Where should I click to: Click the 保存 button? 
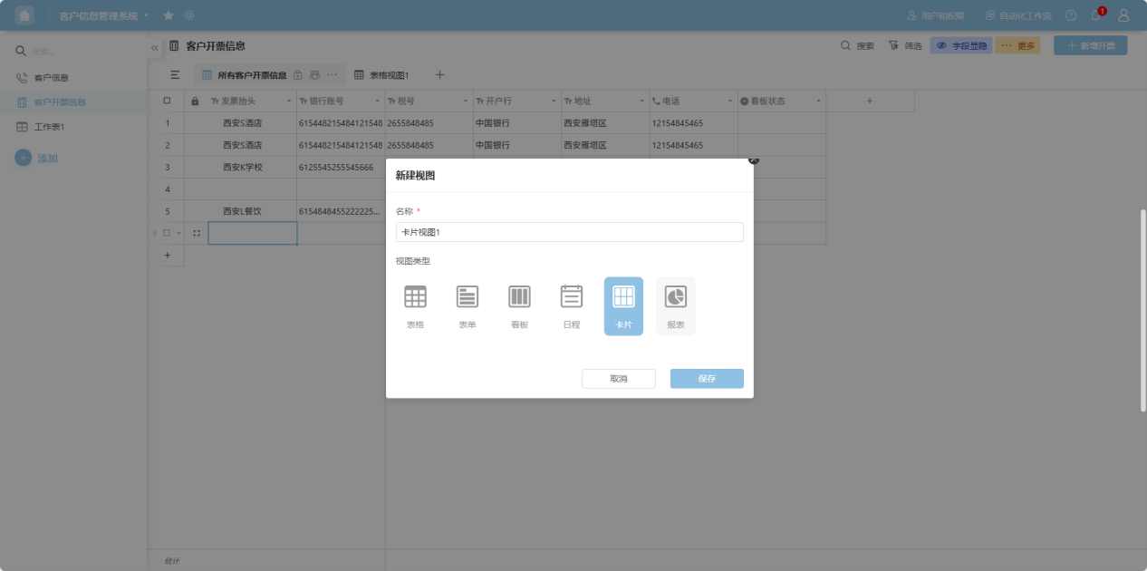pyautogui.click(x=707, y=379)
